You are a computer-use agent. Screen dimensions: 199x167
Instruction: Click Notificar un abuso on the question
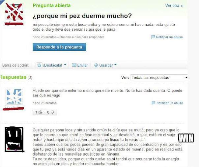(x=169, y=37)
